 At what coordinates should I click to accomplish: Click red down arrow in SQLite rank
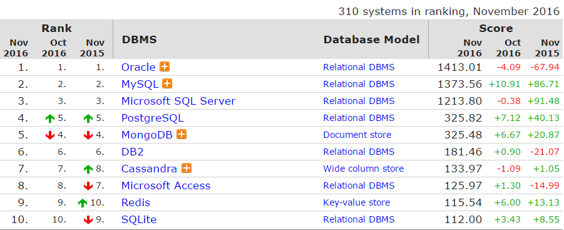88,219
